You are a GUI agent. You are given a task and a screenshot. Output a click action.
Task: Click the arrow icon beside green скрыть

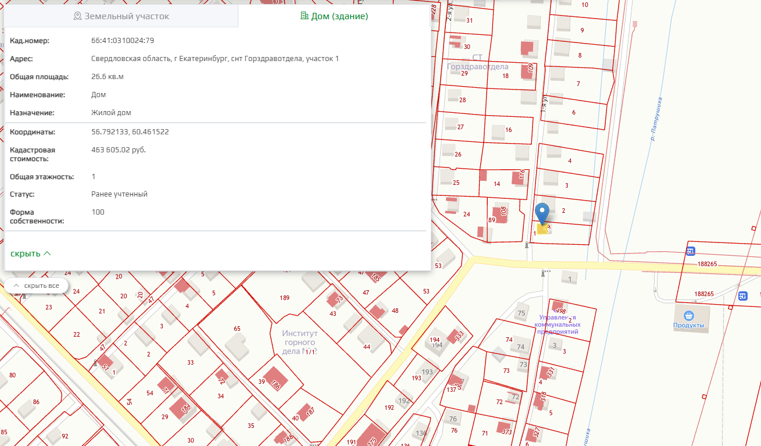47,254
